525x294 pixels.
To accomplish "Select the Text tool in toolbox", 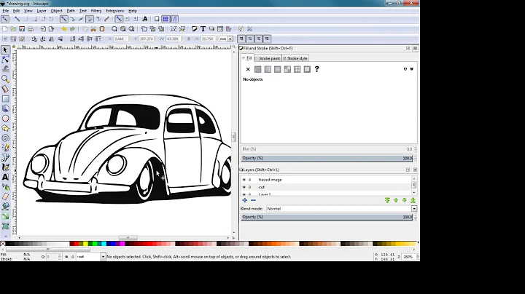I will pos(5,177).
